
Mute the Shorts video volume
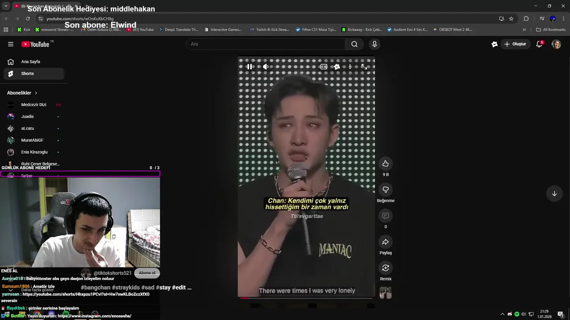click(x=265, y=67)
